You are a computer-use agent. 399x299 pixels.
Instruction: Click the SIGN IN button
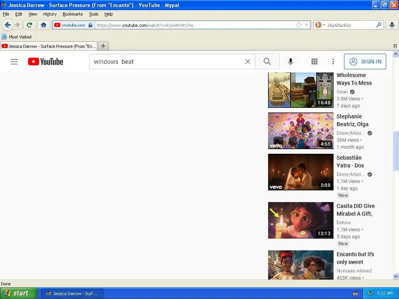[x=365, y=62]
